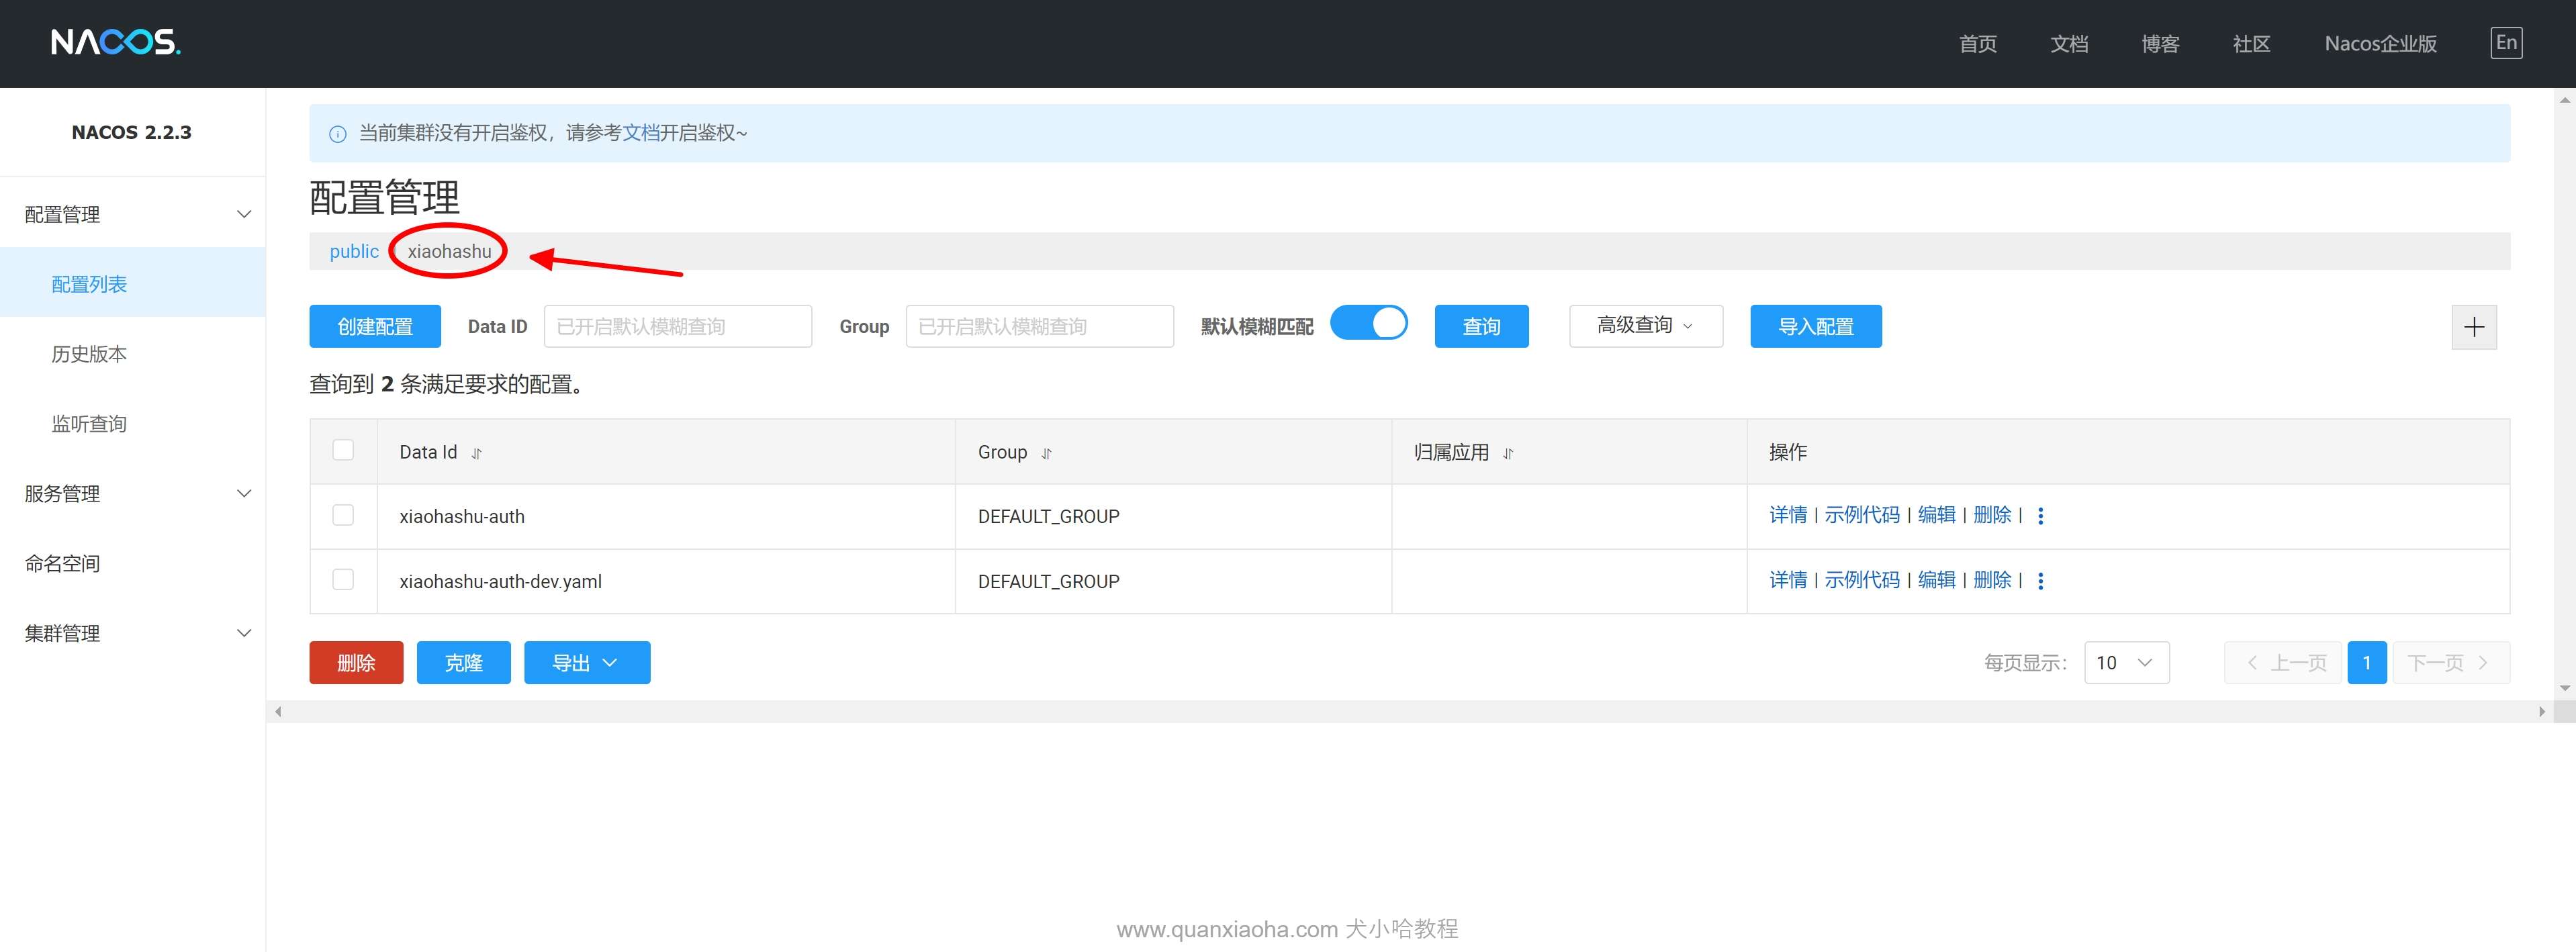Screen dimensions: 2576x952
Task: Open 历史版本 in the sidebar
Action: 89,354
